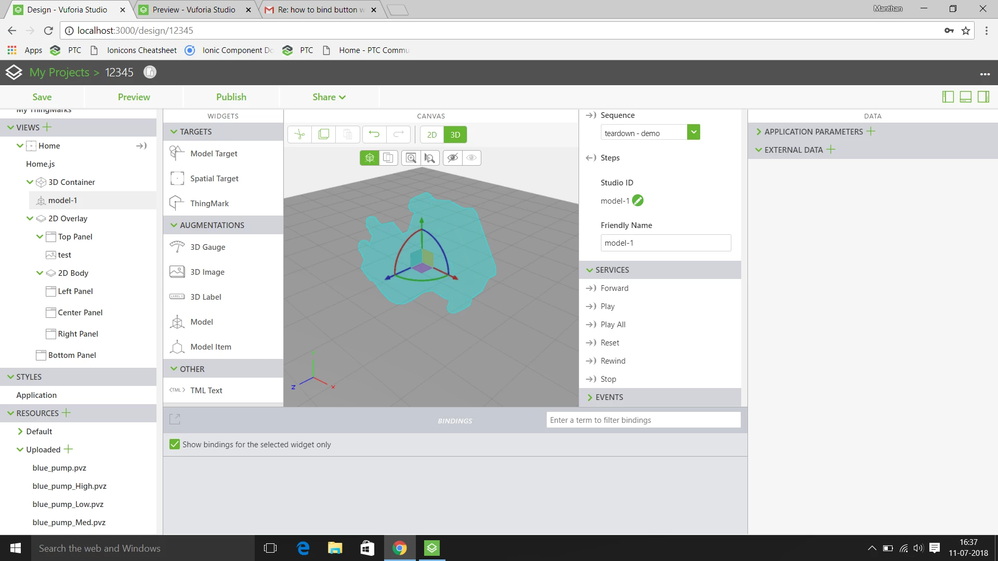Click the zoom selected magnifier icon

[x=429, y=158]
